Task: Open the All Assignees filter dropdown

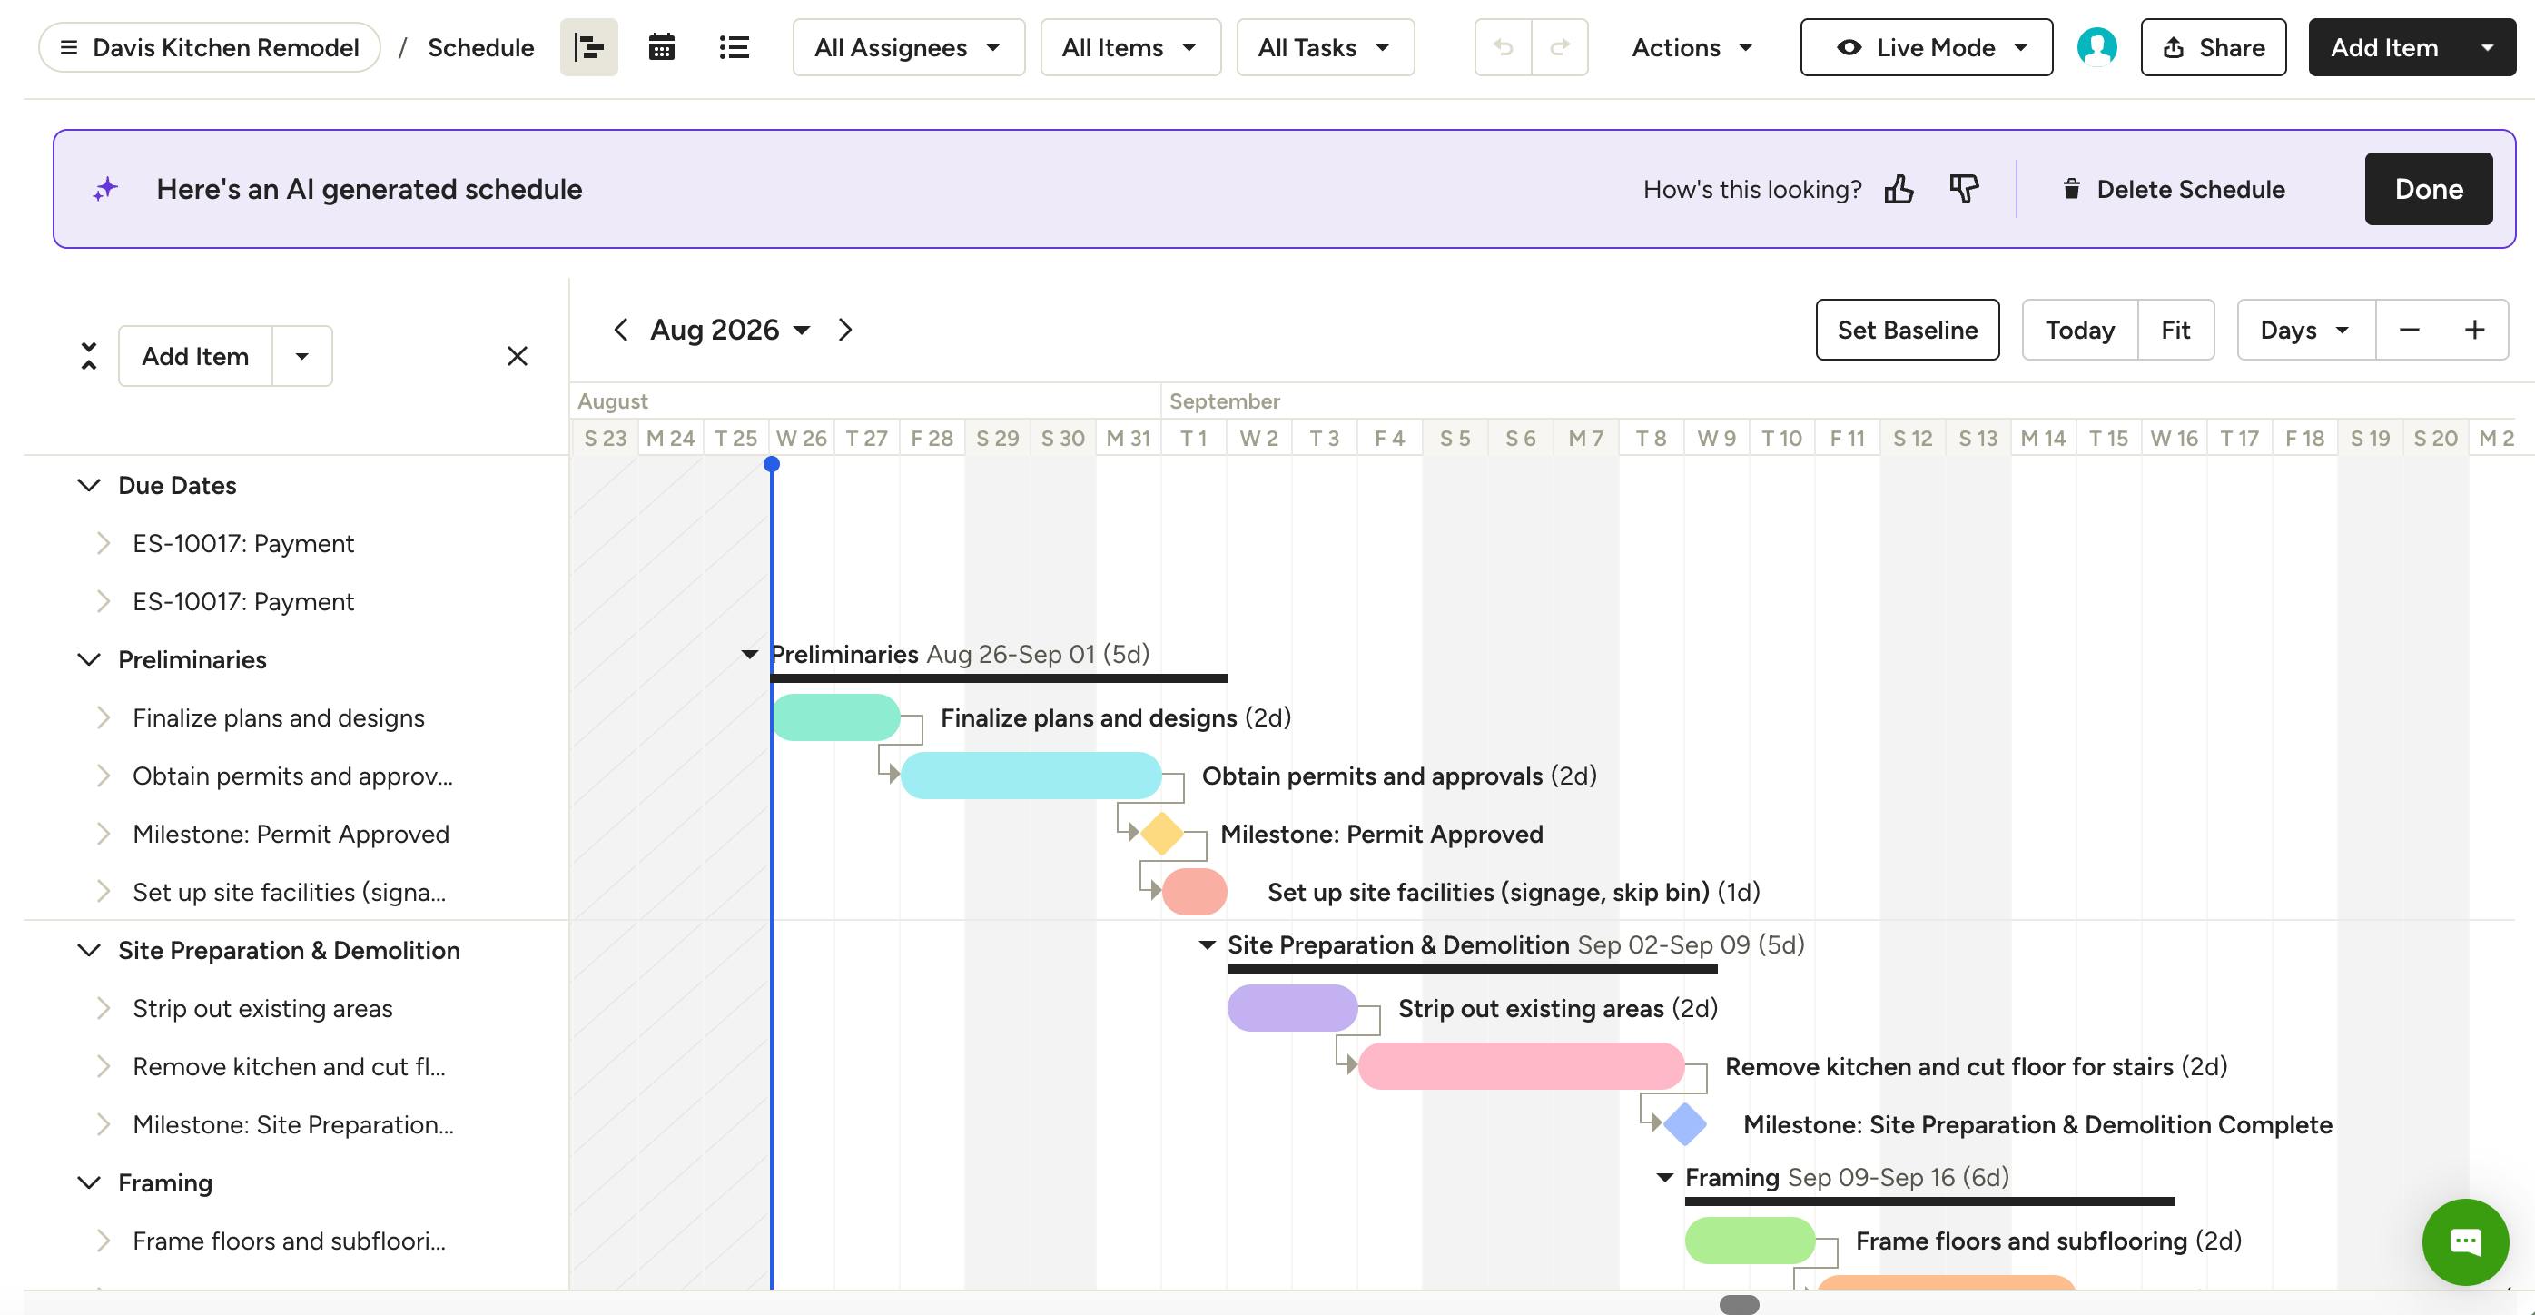Action: (x=908, y=47)
